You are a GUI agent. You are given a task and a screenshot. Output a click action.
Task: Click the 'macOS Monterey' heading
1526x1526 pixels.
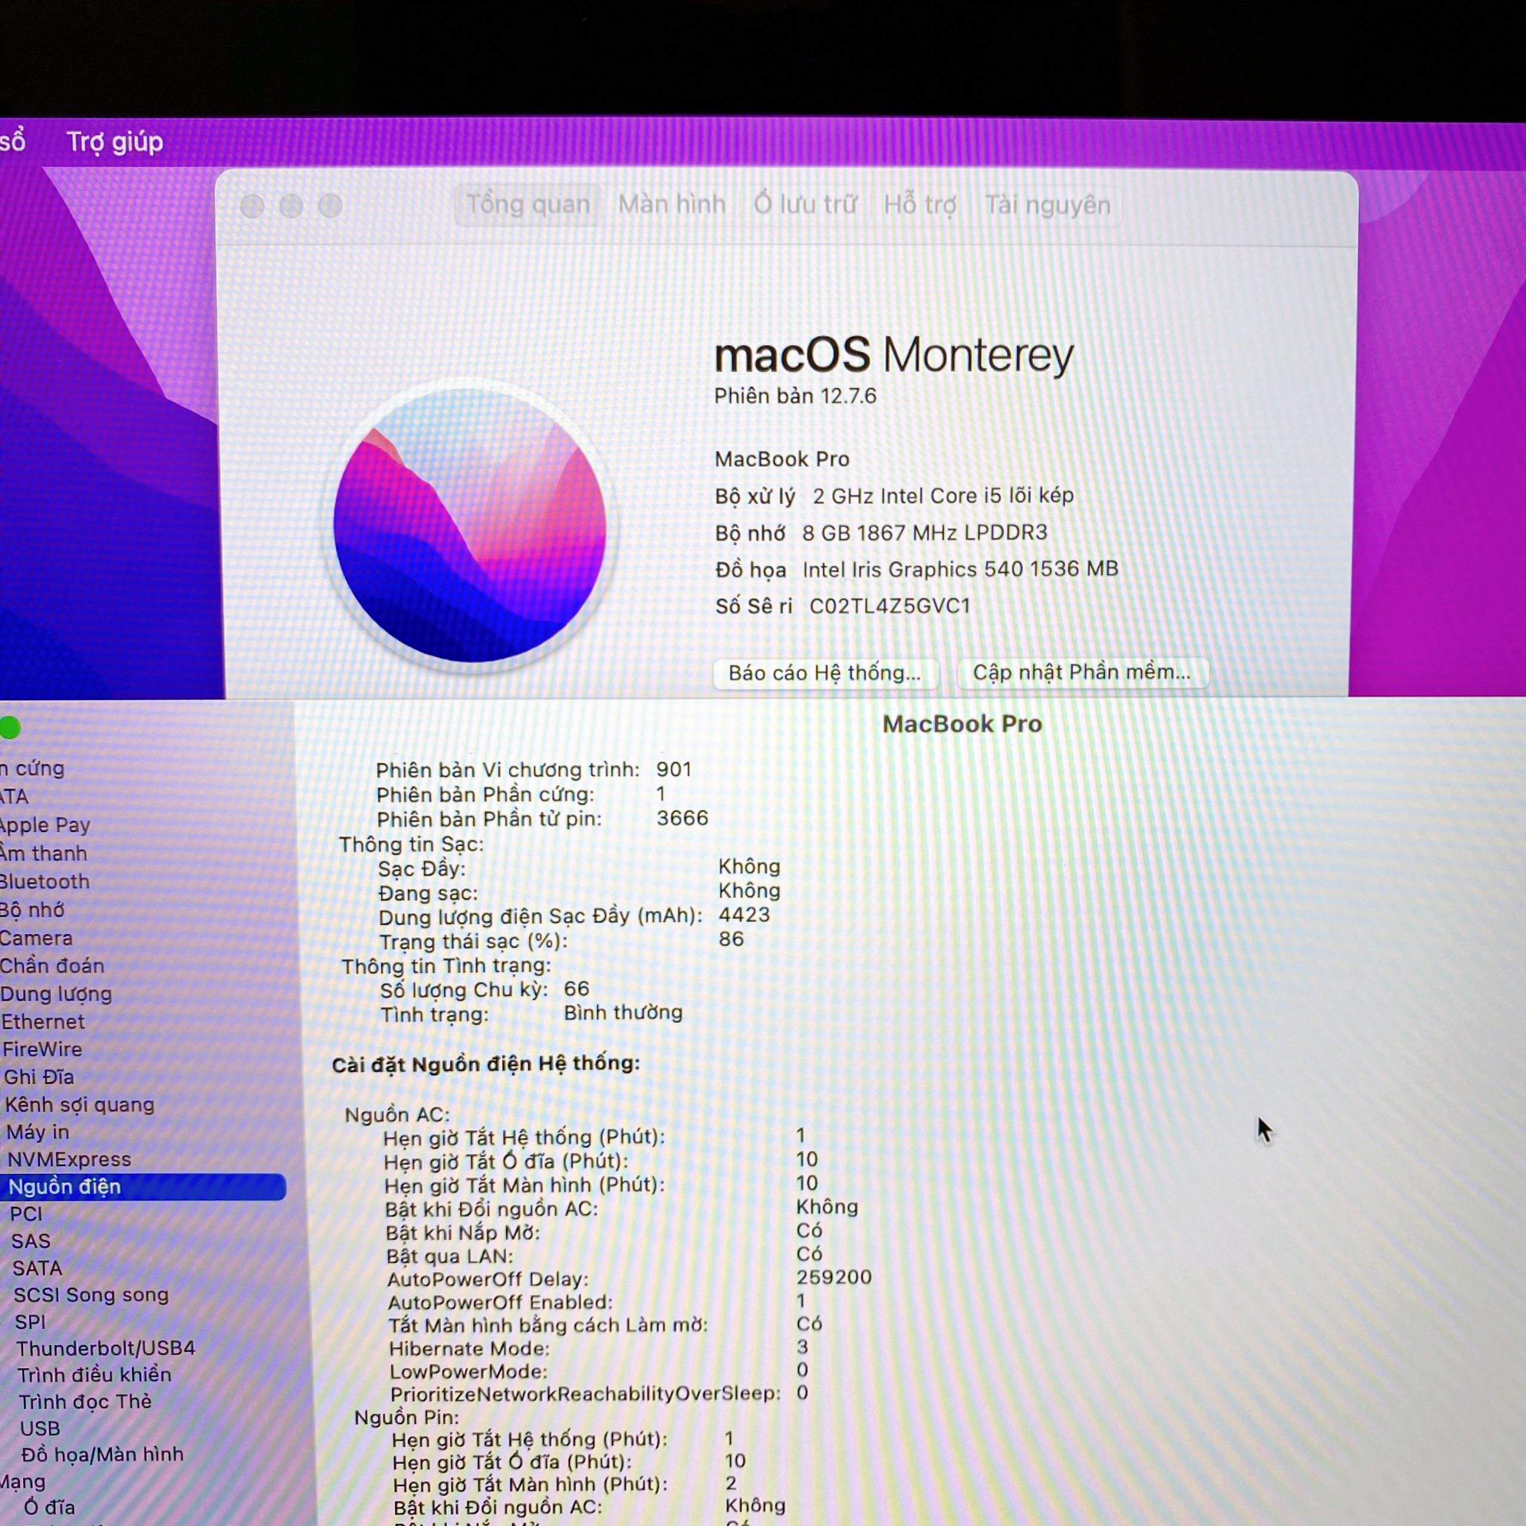point(894,355)
